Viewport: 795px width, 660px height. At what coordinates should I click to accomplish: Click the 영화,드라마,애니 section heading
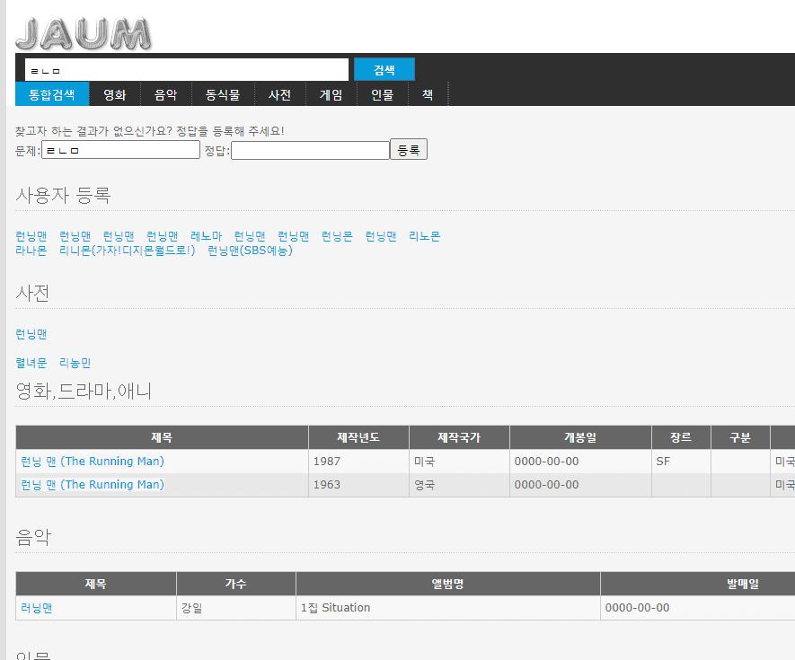tap(84, 391)
